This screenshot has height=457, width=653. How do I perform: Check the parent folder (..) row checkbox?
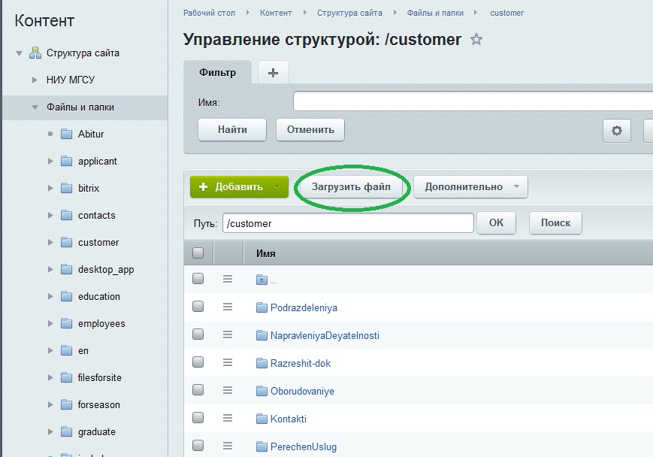click(x=198, y=278)
